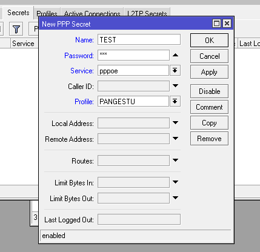Apply the PPP secret settings

click(209, 72)
